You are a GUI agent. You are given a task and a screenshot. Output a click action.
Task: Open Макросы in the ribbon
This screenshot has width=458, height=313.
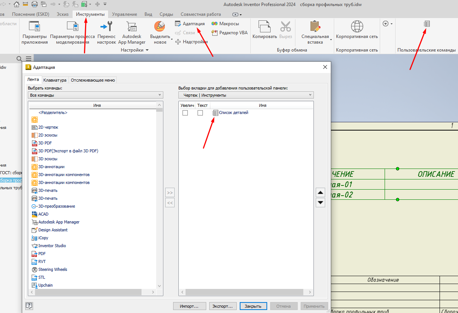tap(225, 24)
